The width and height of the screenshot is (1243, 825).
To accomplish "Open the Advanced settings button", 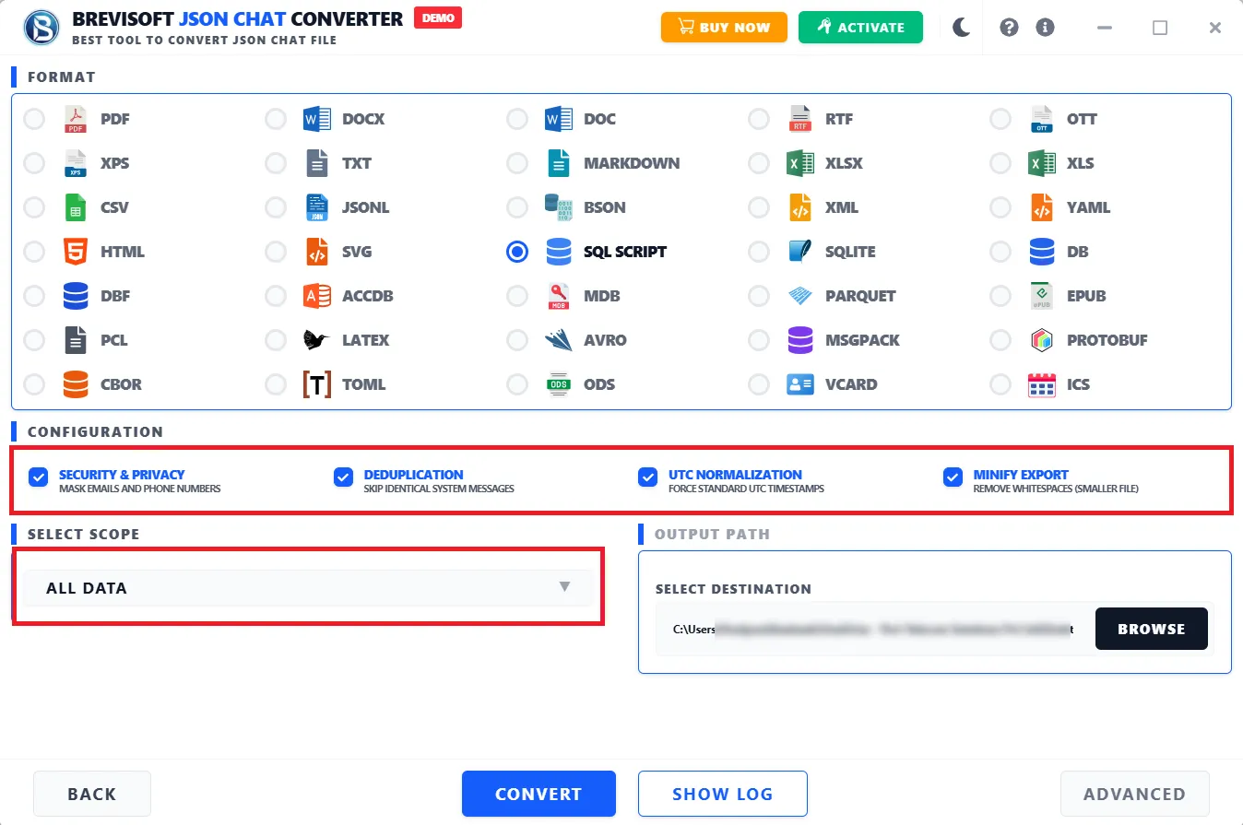I will (x=1134, y=794).
